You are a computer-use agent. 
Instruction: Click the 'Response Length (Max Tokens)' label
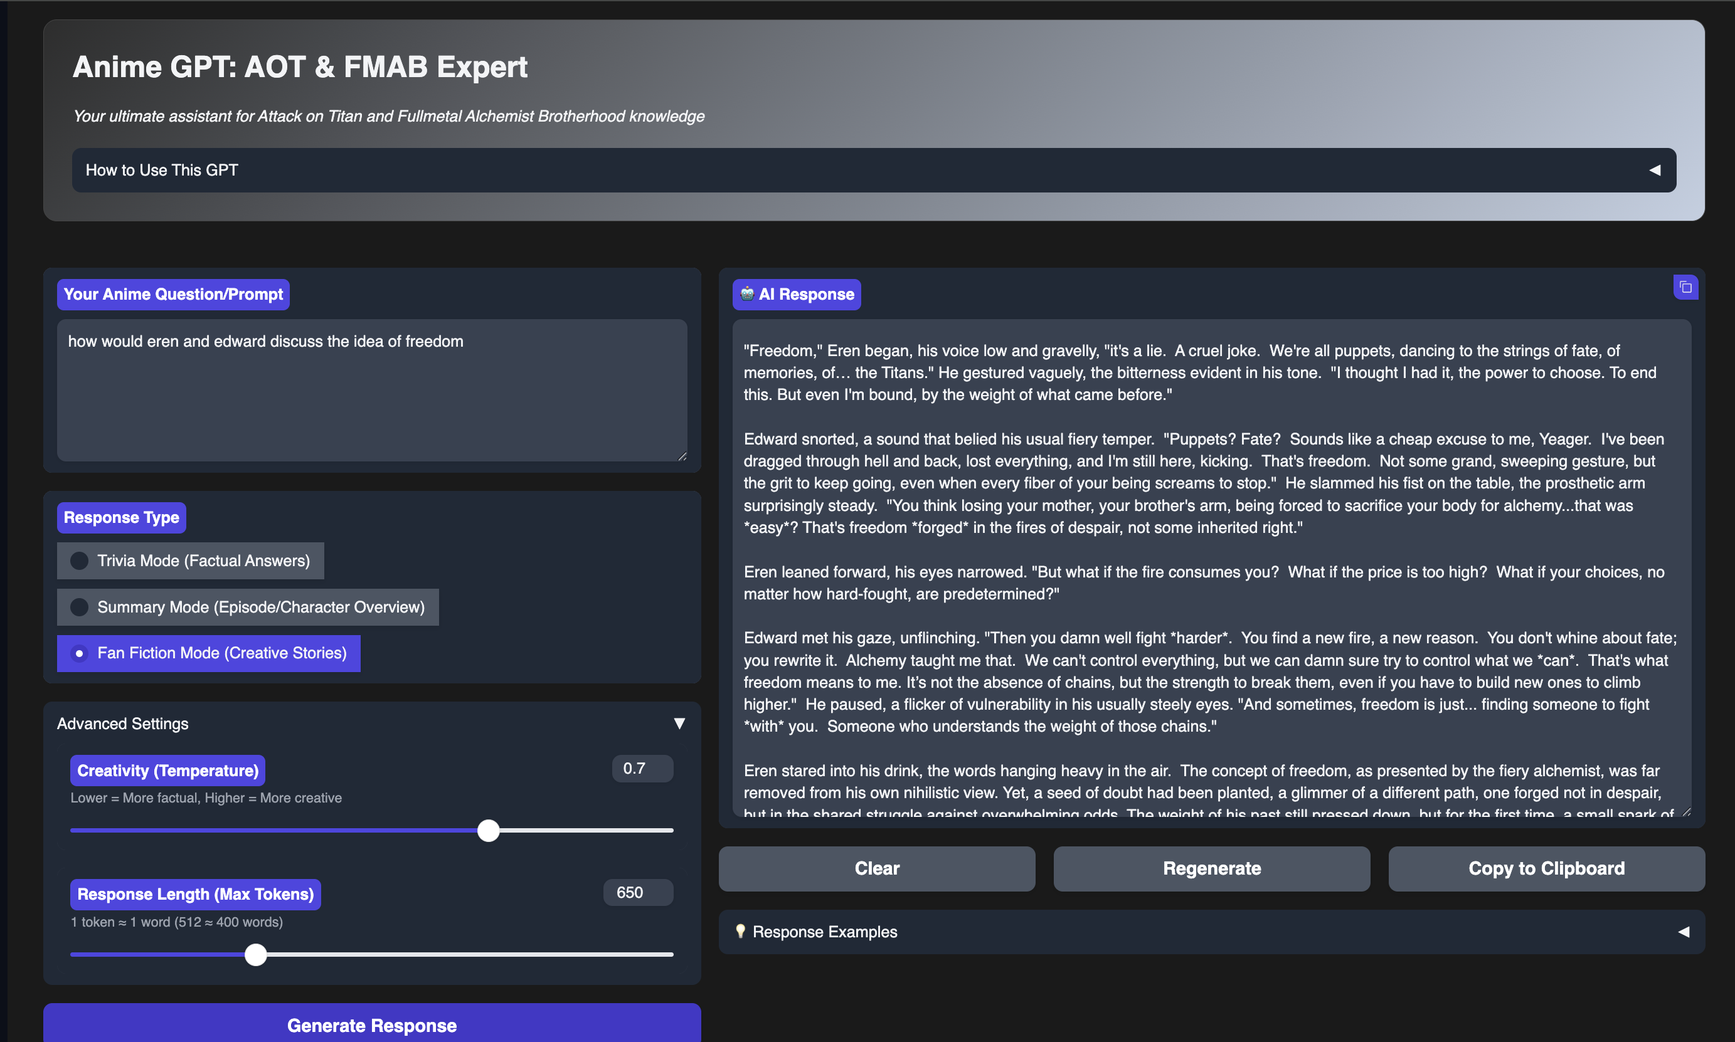pos(195,895)
